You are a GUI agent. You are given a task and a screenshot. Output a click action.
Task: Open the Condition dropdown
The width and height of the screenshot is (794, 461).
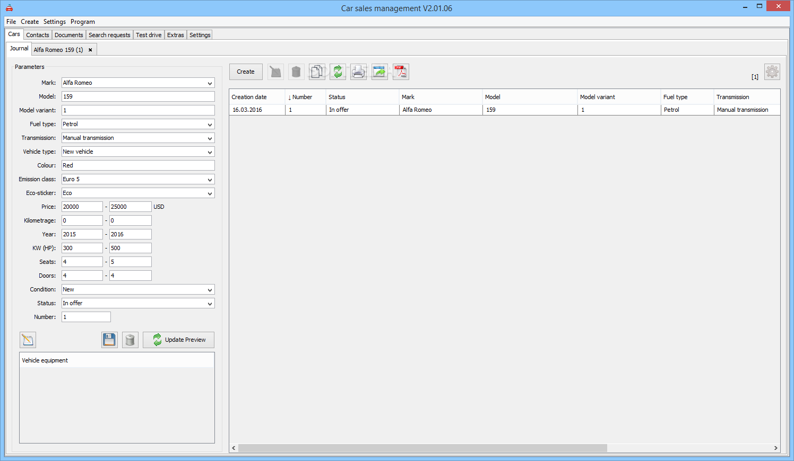210,290
